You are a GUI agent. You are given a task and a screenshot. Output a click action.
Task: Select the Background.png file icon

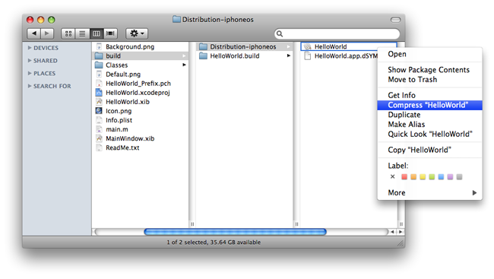[99, 46]
